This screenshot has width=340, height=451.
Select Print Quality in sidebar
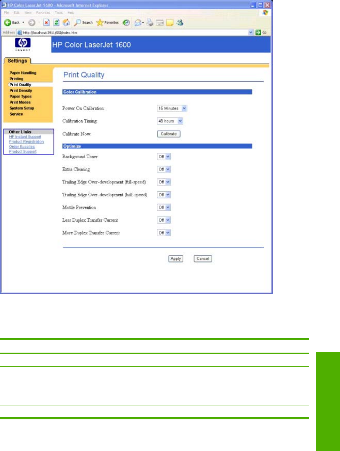20,85
